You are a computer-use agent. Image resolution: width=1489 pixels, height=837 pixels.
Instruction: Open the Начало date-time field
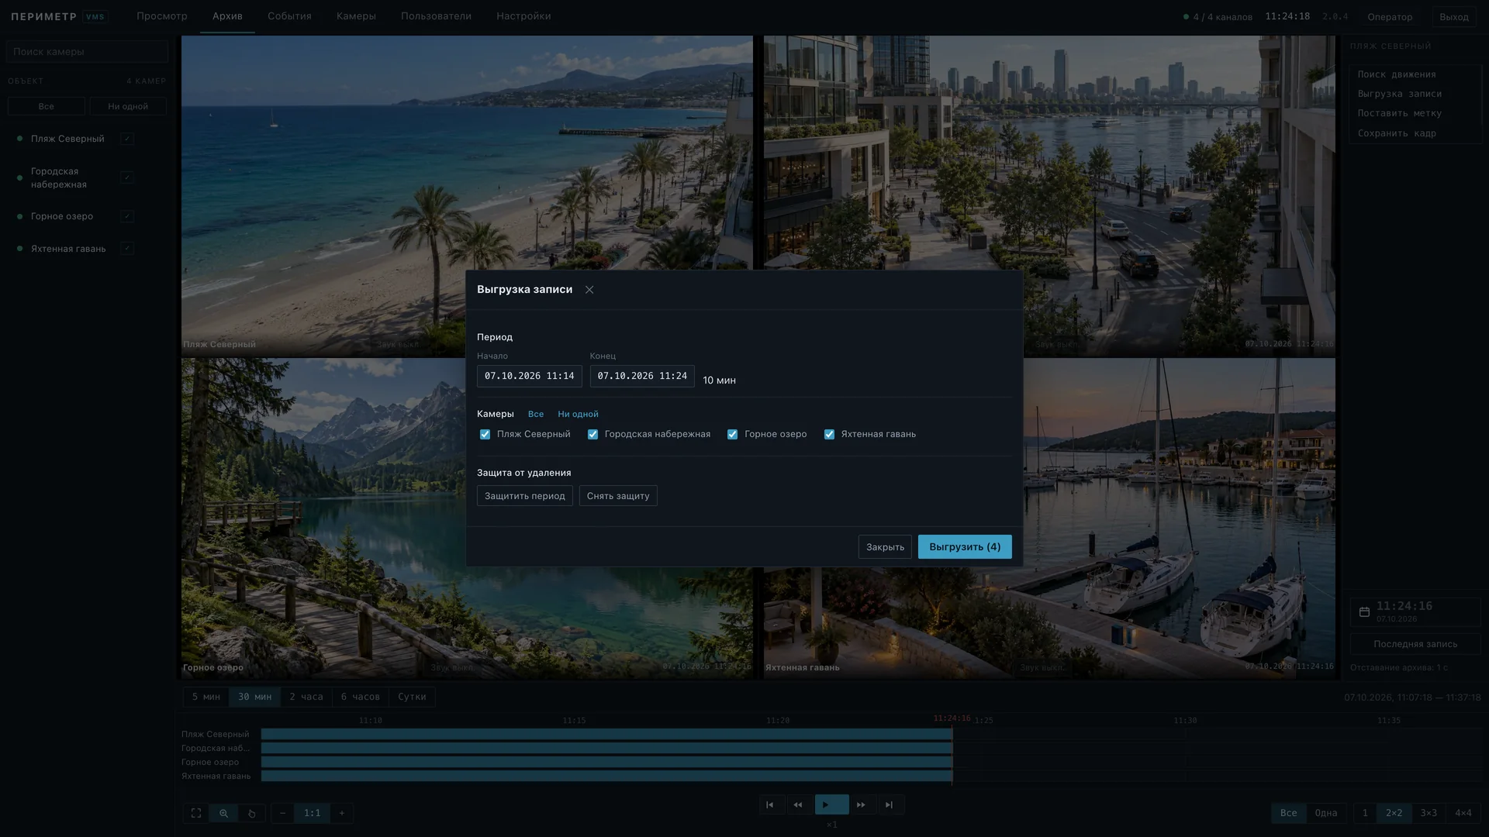[x=529, y=376]
